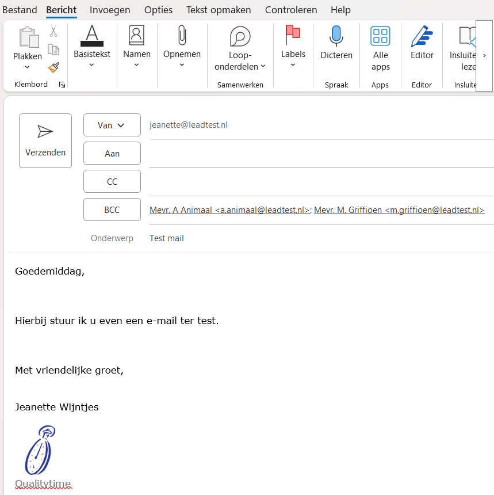The width and height of the screenshot is (494, 495).
Task: Start Dicteren with microphone icon
Action: click(336, 36)
